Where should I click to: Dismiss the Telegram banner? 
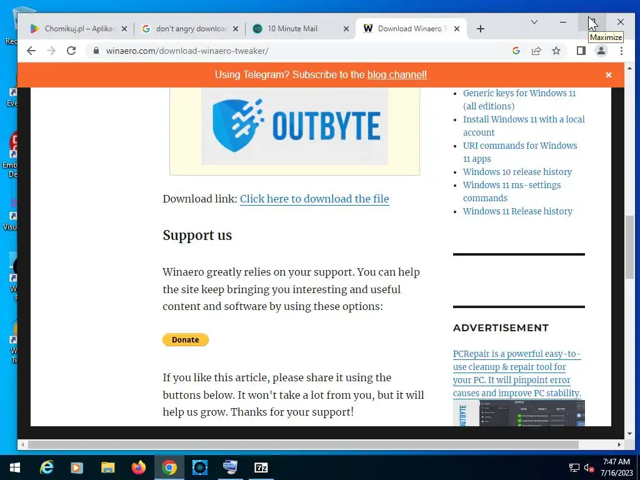pyautogui.click(x=609, y=75)
